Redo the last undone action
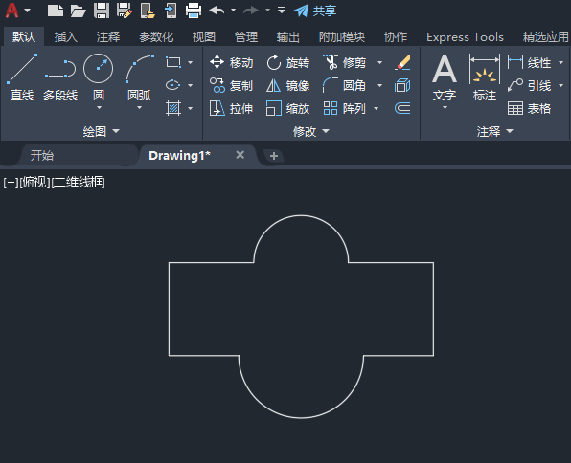Image resolution: width=571 pixels, height=463 pixels. [251, 11]
